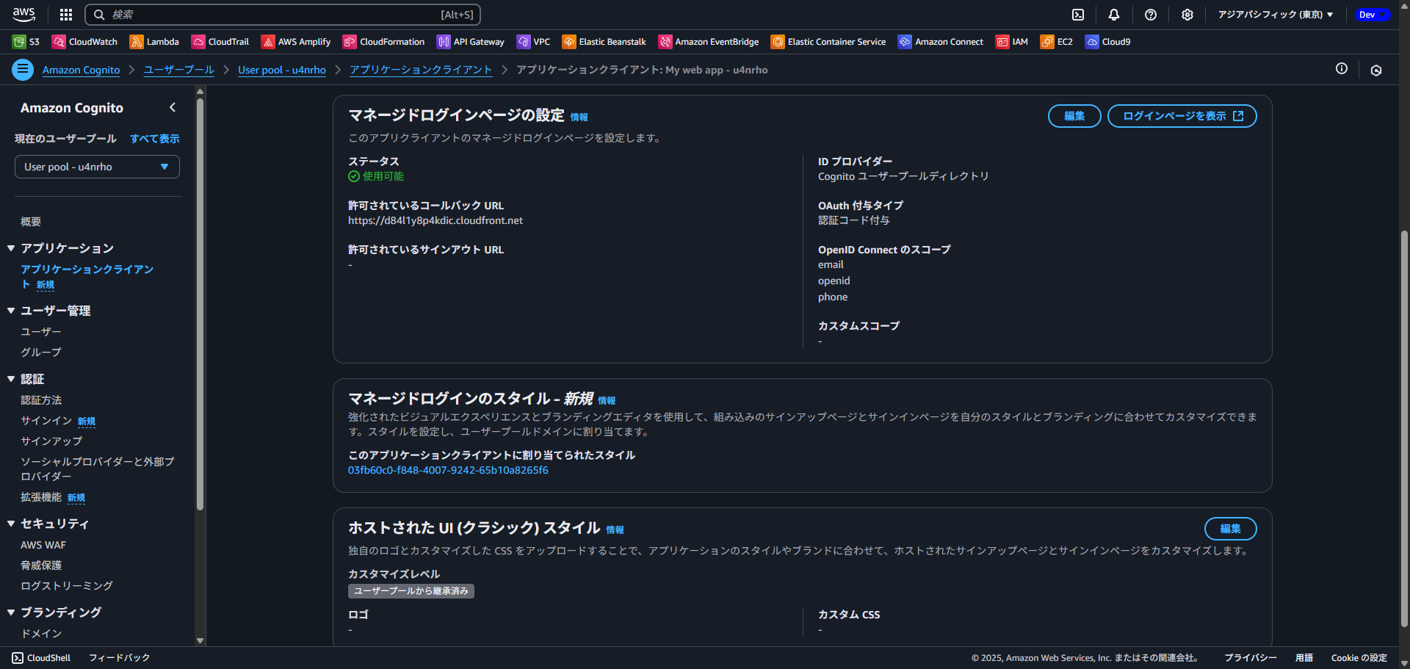Viewport: 1410px width, 669px height.
Task: Collapse the Amazon Cognito side panel
Action: pos(173,107)
